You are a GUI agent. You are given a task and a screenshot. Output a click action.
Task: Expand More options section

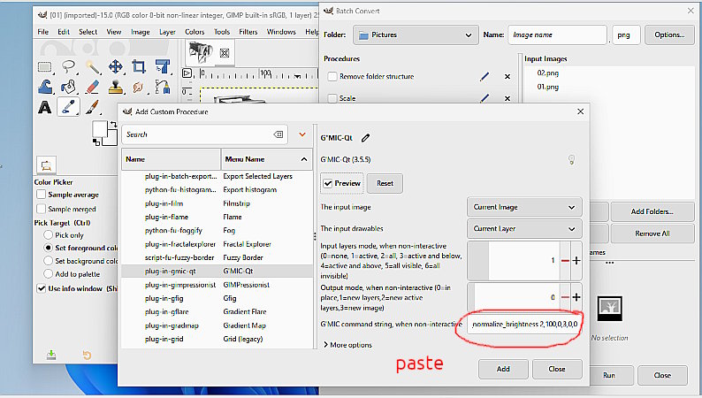click(352, 345)
